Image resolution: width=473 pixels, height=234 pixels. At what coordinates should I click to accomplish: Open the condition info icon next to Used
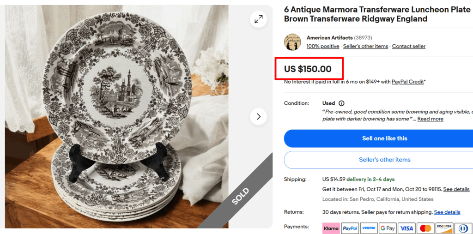tap(341, 103)
